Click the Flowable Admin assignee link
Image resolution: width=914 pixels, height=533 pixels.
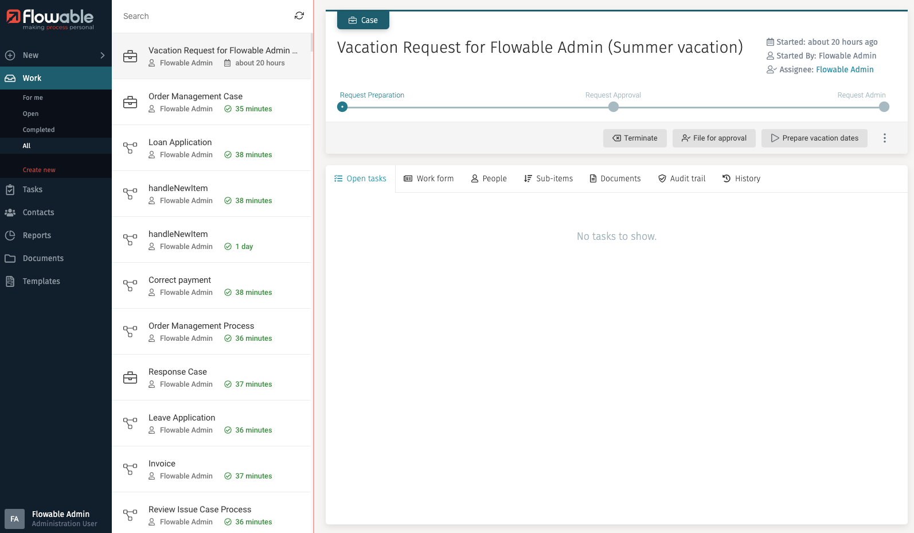845,69
